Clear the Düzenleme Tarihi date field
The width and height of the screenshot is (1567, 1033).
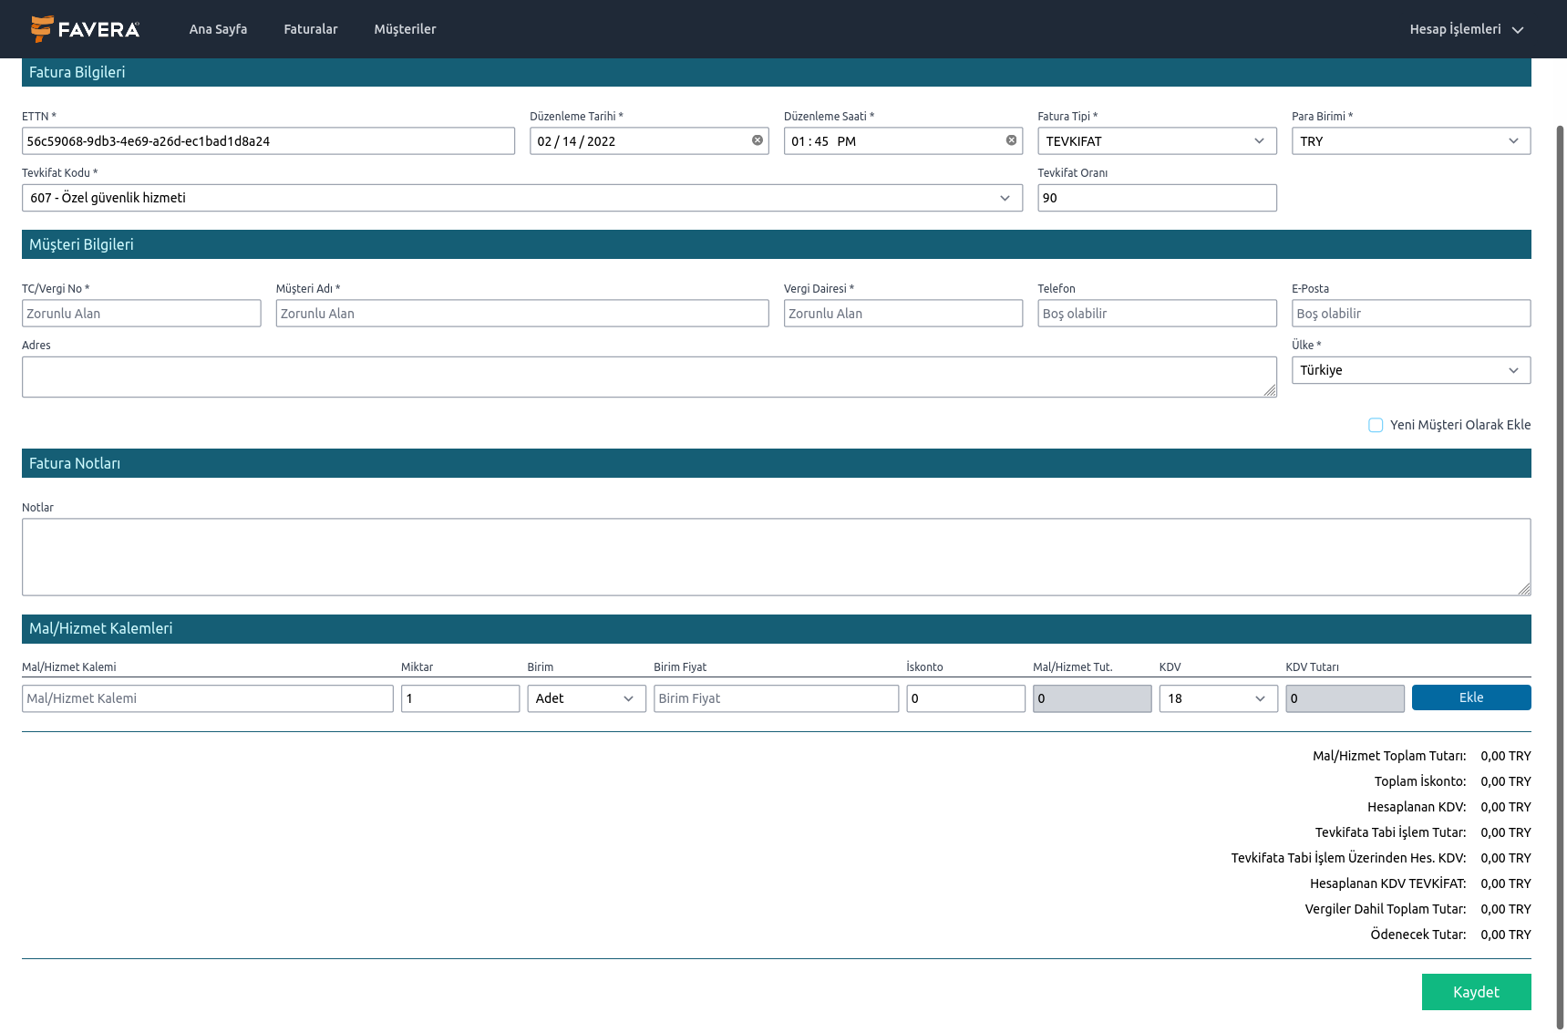[x=757, y=140]
